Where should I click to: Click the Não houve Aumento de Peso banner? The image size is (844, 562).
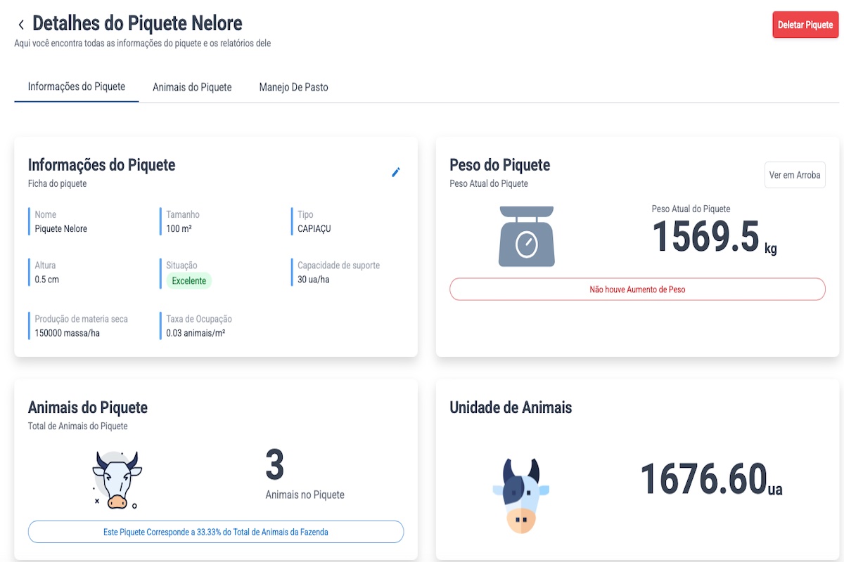click(x=637, y=289)
